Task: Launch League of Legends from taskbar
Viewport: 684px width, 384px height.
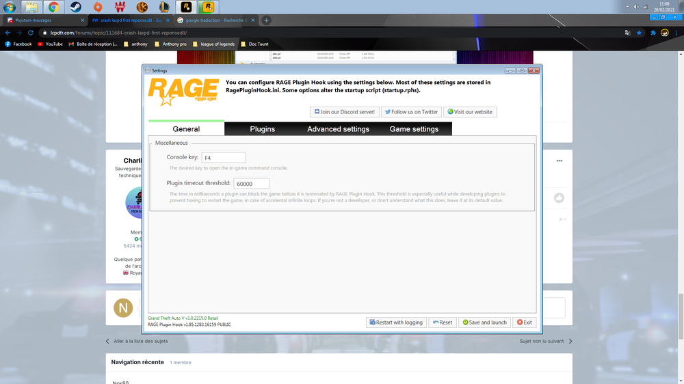Action: [x=164, y=7]
